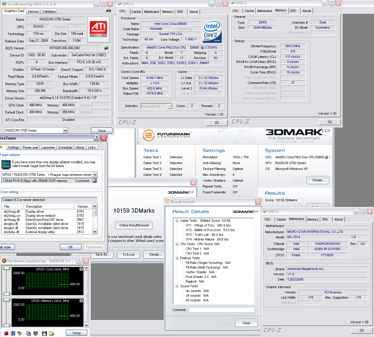The width and height of the screenshot is (374, 337).
Task: Click the monitor icon under Target adapter
Action: point(6,165)
